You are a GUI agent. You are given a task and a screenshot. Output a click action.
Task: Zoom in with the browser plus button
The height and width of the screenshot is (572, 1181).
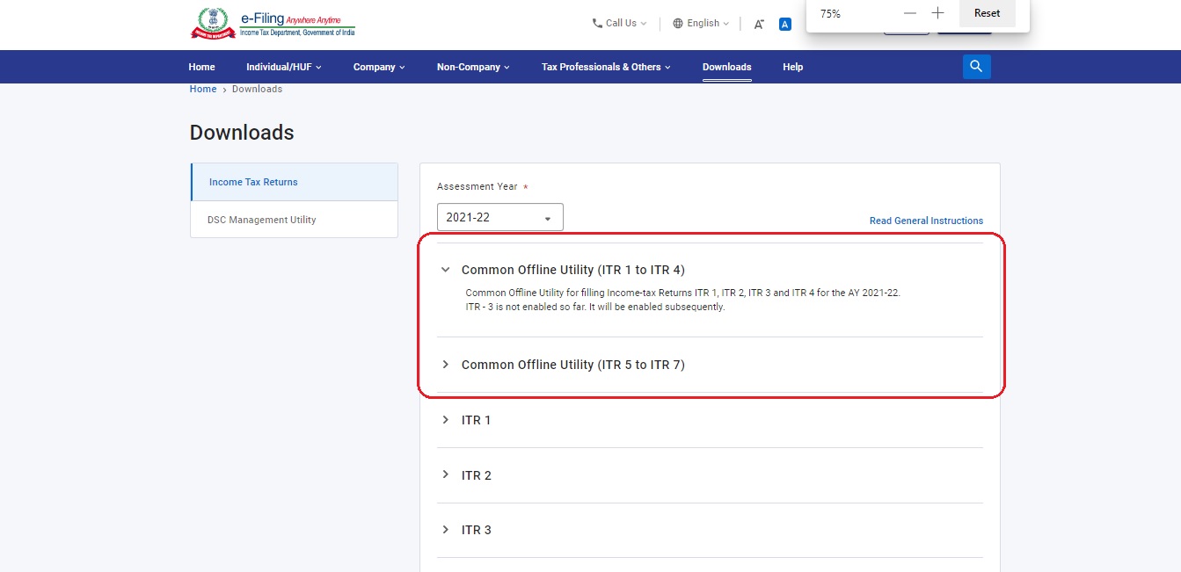[x=937, y=13]
